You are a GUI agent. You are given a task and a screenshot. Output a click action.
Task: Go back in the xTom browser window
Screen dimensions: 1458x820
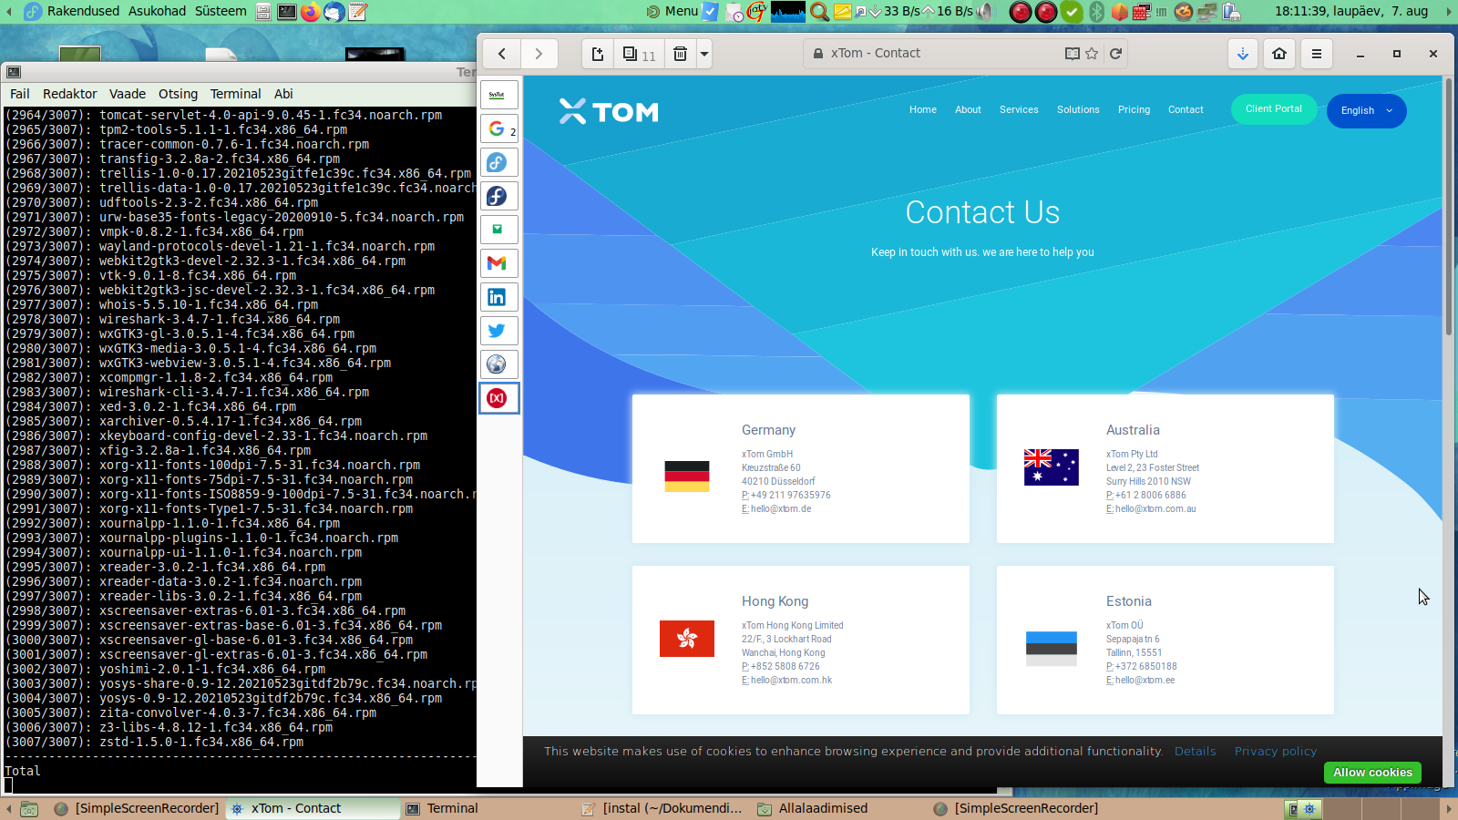tap(502, 54)
